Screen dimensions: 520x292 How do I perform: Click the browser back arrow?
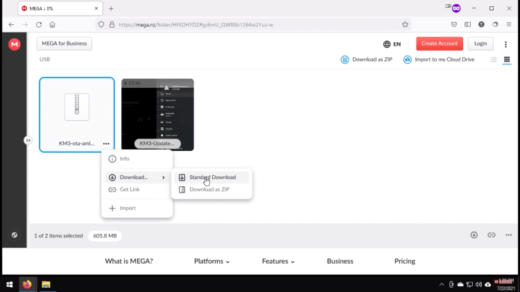coord(11,24)
